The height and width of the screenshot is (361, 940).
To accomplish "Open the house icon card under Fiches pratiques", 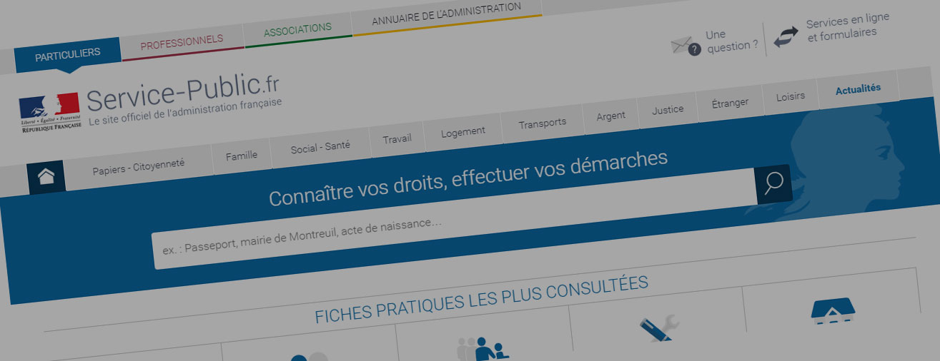I will [833, 310].
